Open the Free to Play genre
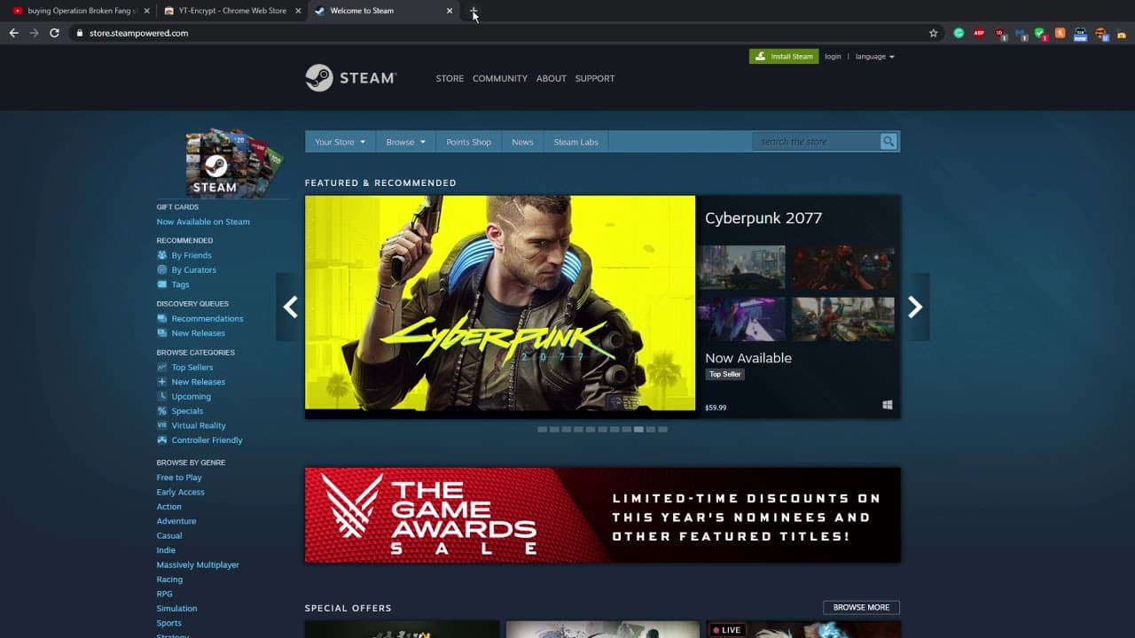Image resolution: width=1135 pixels, height=638 pixels. 179,478
